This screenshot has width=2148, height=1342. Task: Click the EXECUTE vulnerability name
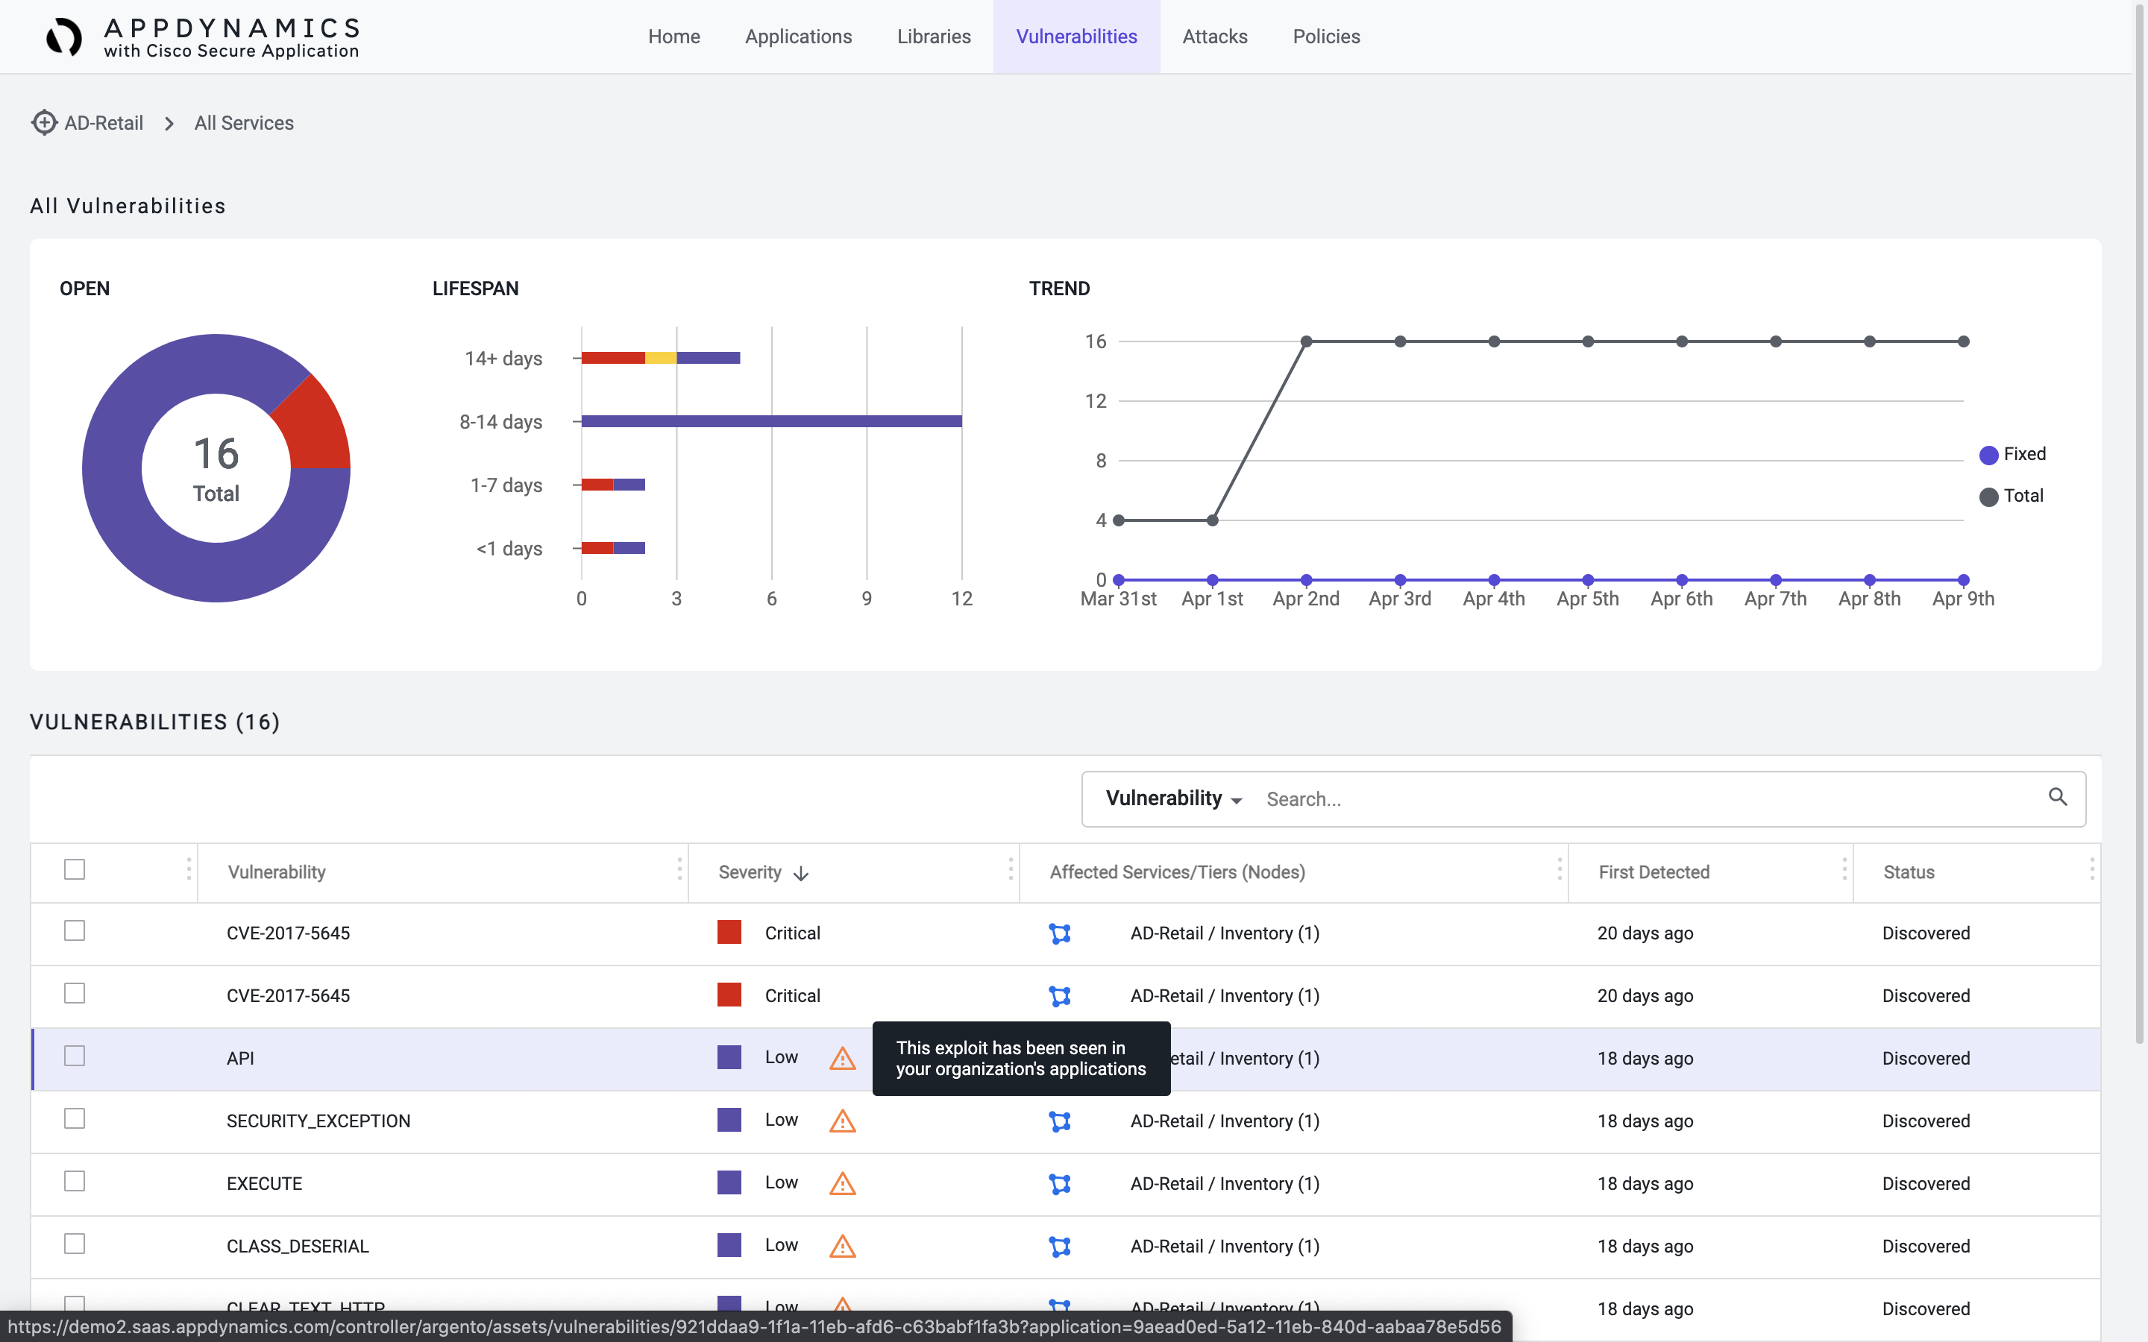(265, 1184)
